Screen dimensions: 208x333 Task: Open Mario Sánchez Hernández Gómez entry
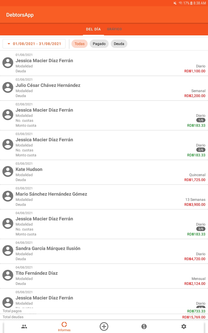point(104,197)
